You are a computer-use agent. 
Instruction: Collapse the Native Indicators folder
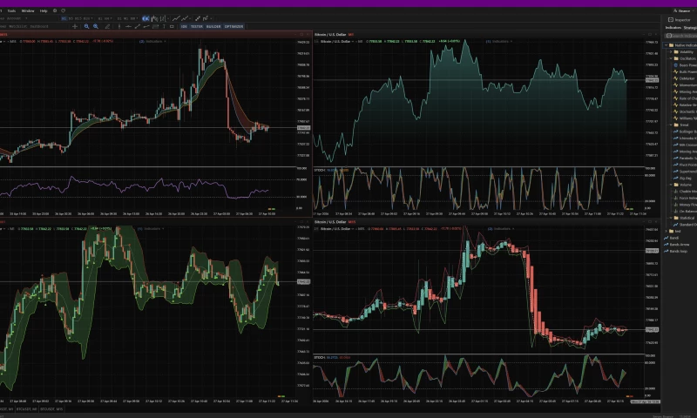pyautogui.click(x=667, y=45)
